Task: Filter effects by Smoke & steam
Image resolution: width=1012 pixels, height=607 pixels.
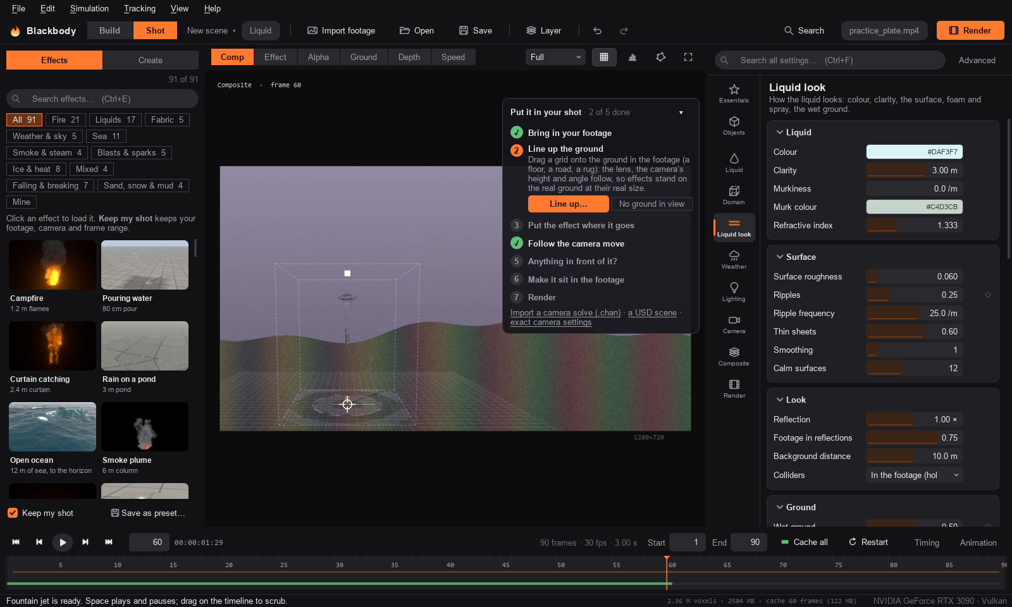Action: 47,152
